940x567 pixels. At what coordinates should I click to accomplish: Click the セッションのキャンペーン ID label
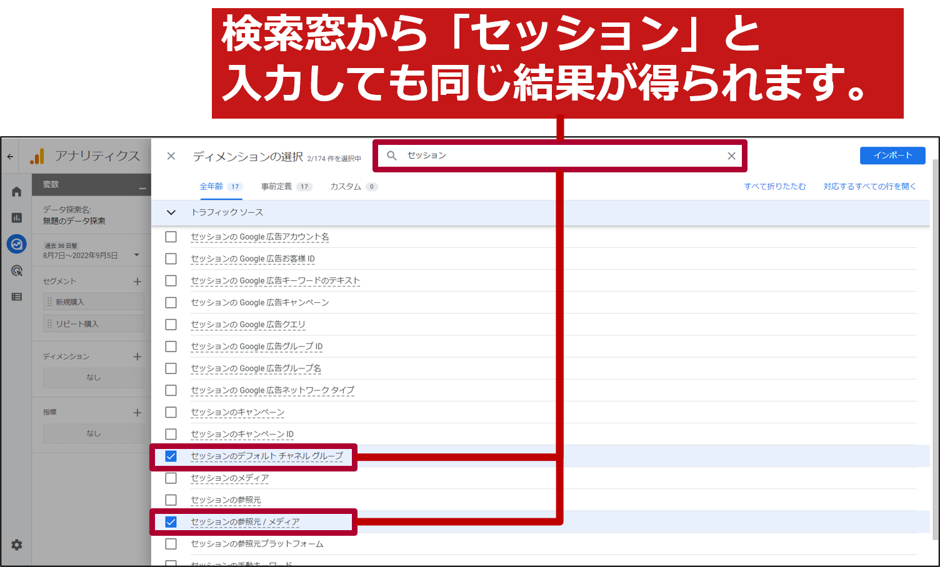(242, 434)
